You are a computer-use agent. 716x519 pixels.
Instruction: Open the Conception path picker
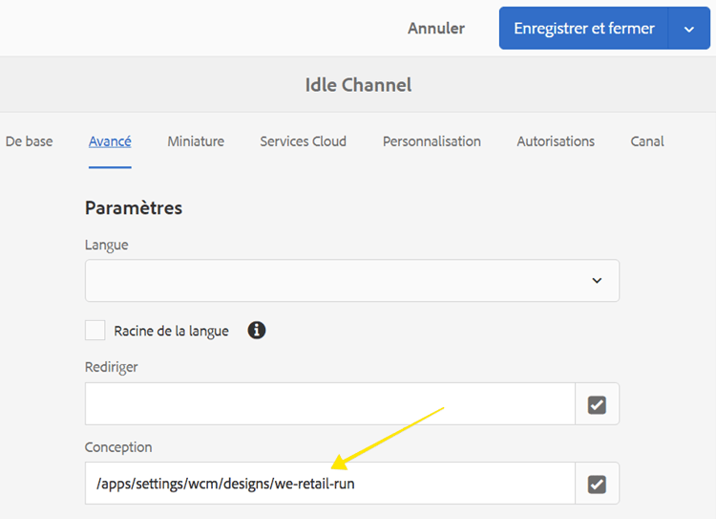click(x=597, y=485)
